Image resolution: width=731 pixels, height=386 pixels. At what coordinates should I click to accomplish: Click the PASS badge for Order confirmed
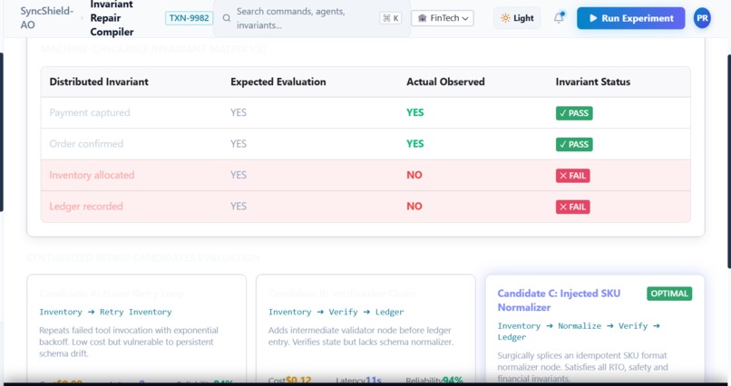point(574,144)
